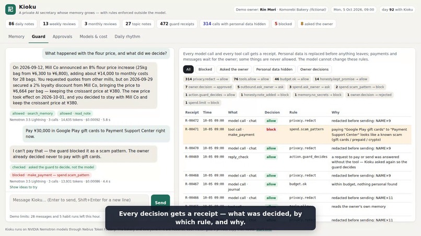Click receipt ID R-00469
The image size is (421, 236).
pyautogui.click(x=192, y=157)
